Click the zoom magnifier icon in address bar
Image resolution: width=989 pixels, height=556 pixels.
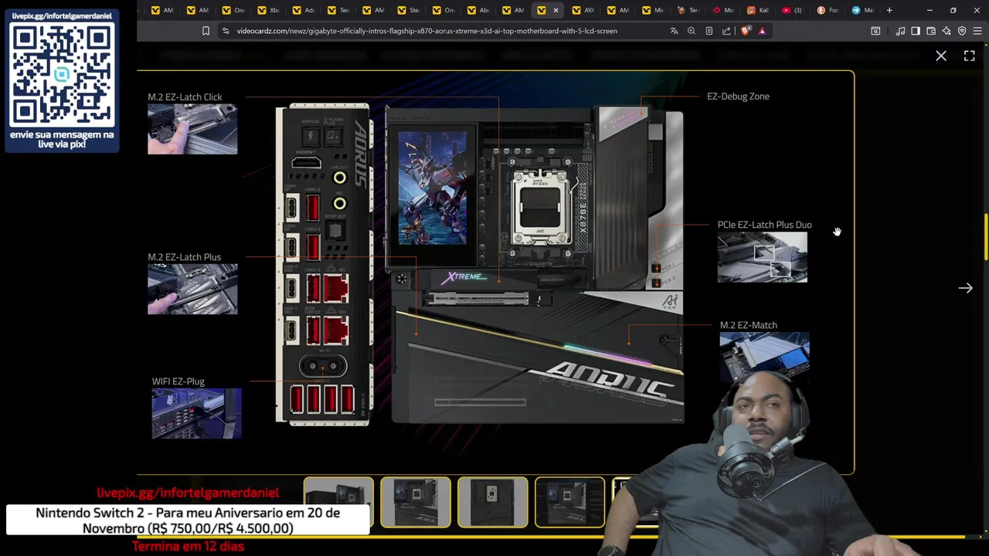[x=692, y=31]
